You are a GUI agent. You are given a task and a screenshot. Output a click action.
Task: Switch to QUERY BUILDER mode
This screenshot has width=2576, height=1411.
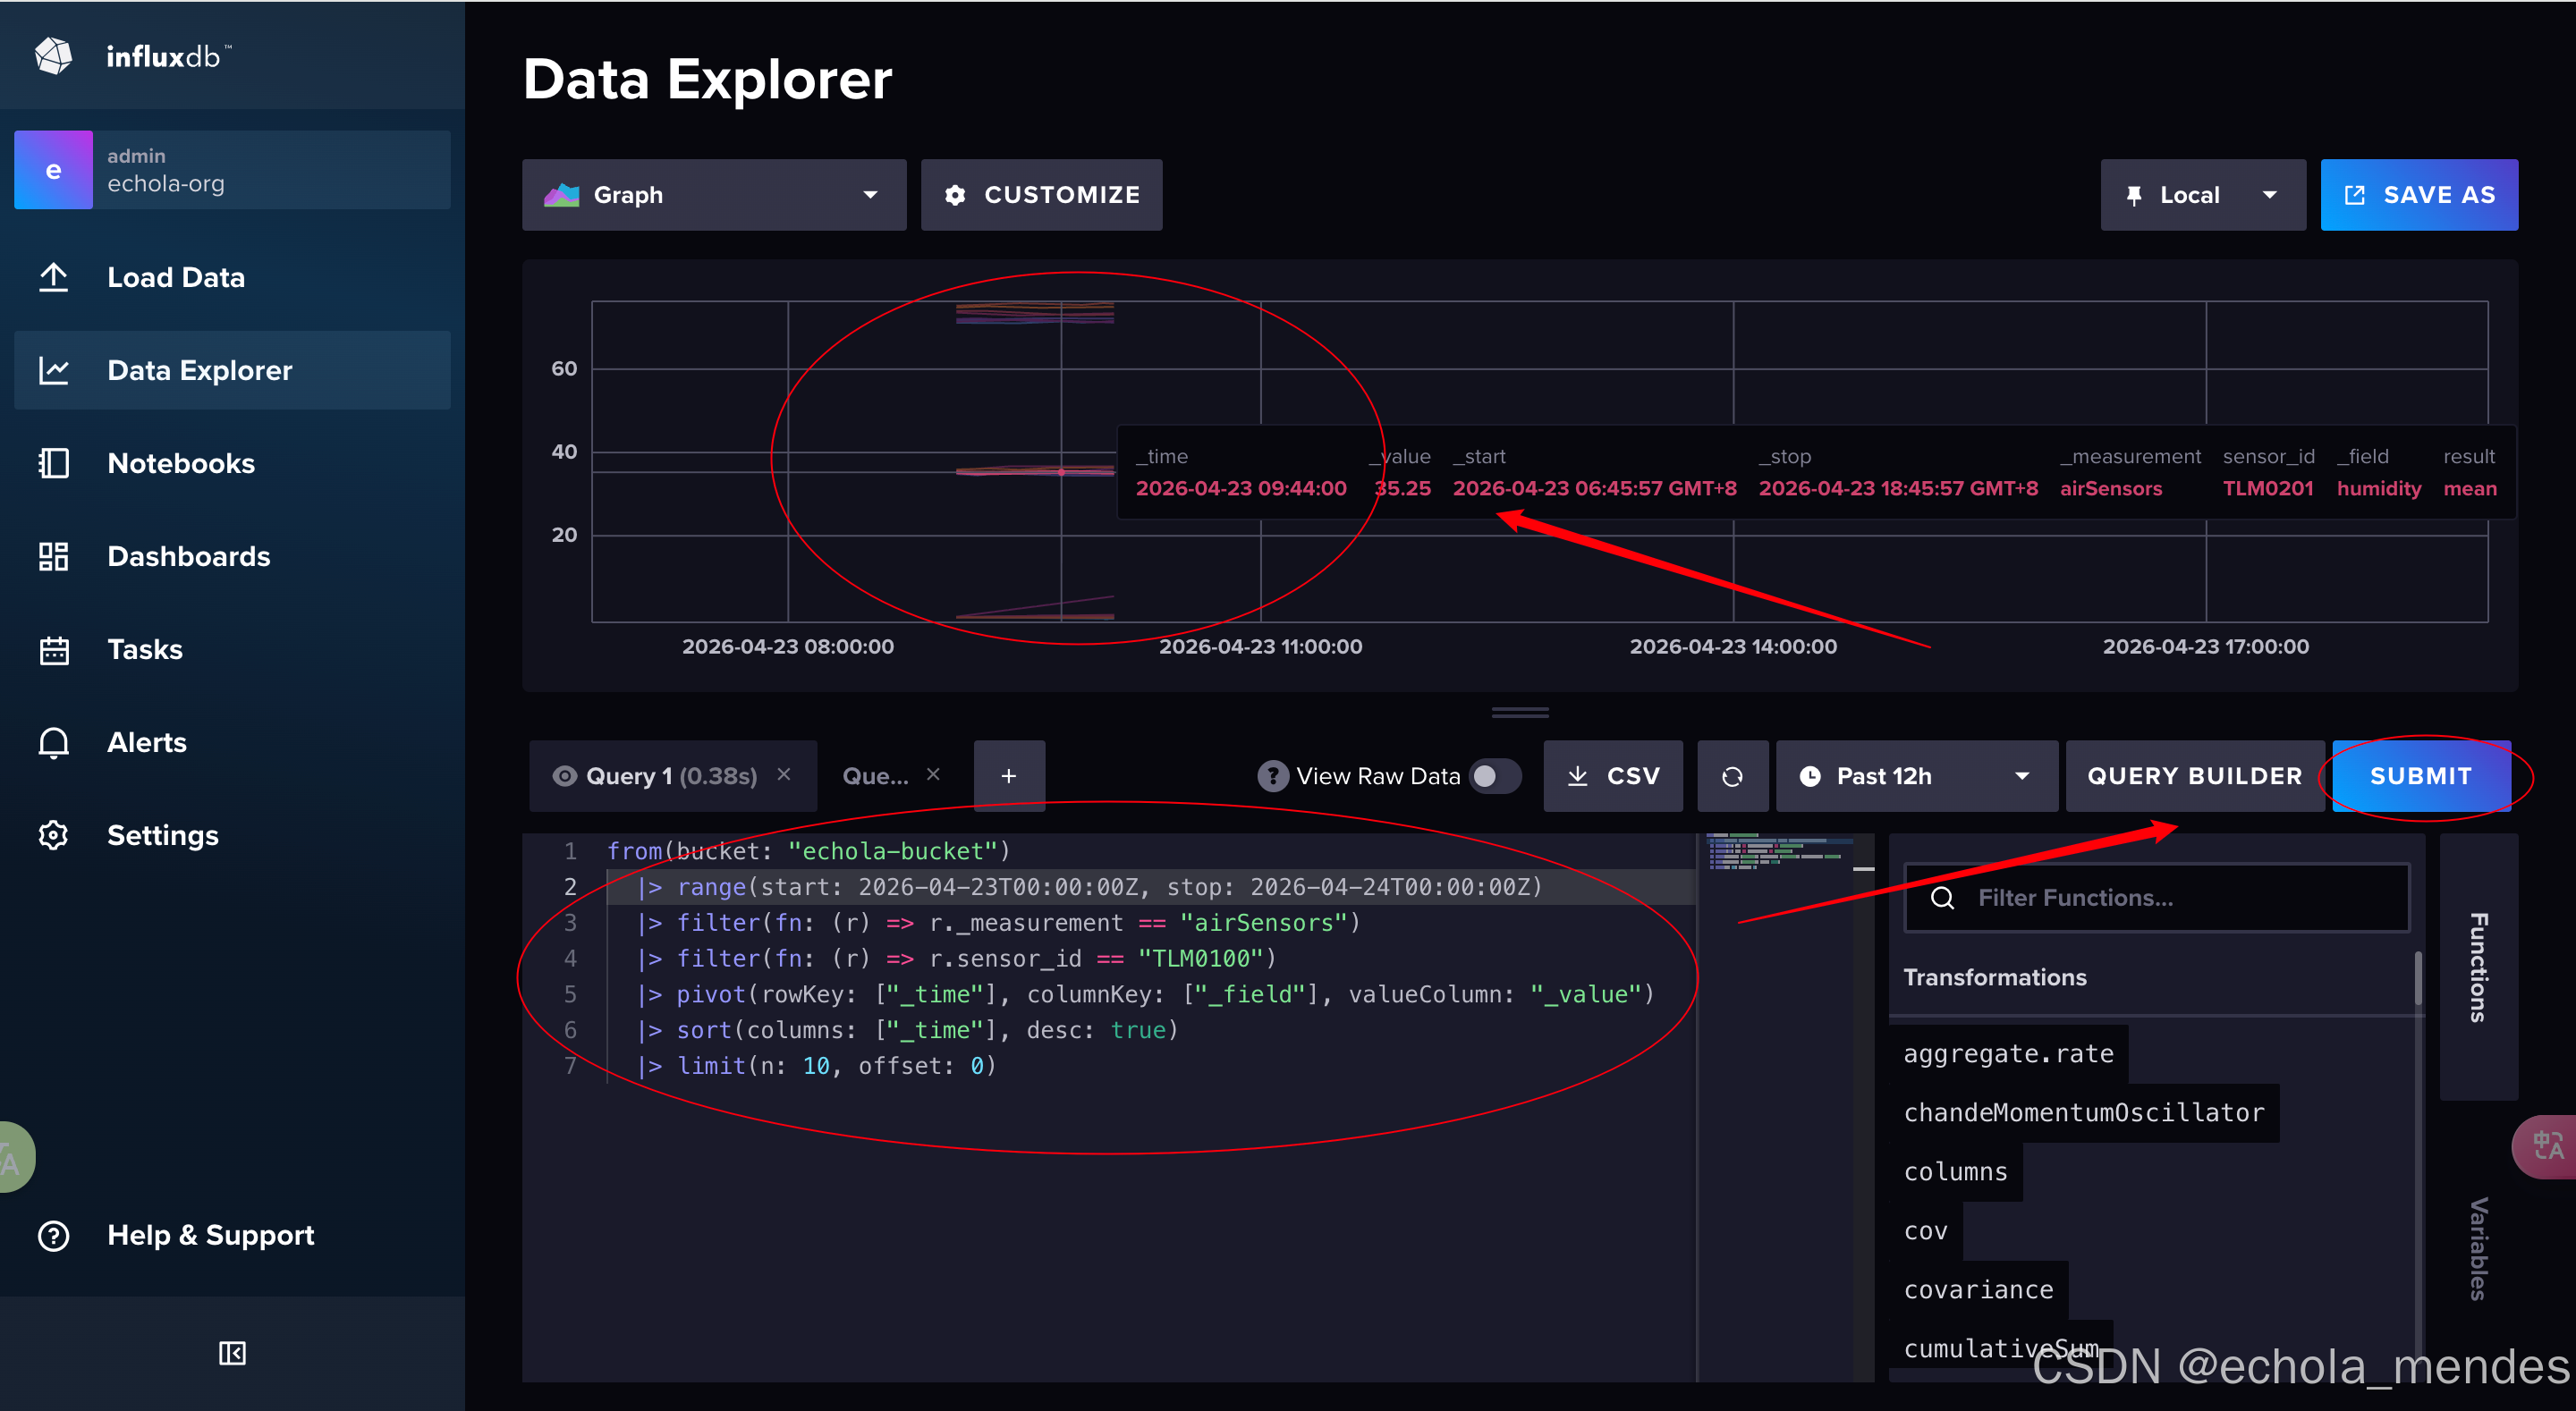(2194, 776)
